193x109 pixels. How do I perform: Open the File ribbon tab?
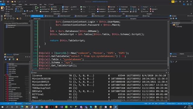[x=3, y=4]
